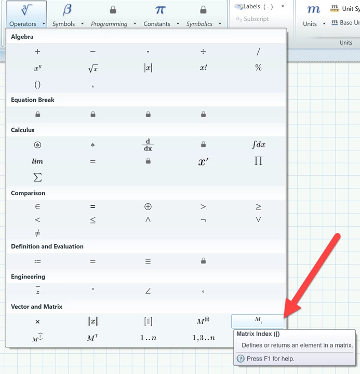The width and height of the screenshot is (360, 374).
Task: Click the Units m icon
Action: [313, 10]
